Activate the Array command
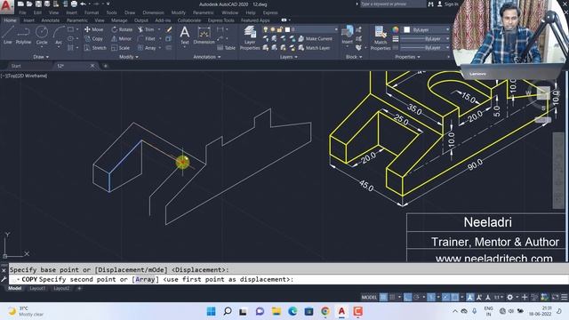569x320 pixels. (147, 47)
